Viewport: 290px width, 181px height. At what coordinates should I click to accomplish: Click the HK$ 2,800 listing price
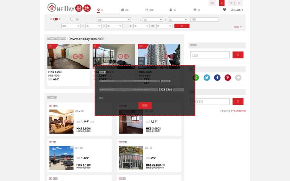pyautogui.click(x=84, y=128)
